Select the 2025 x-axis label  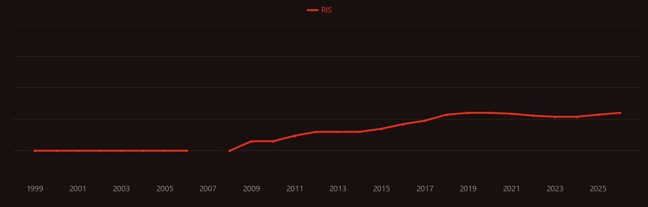click(x=598, y=189)
